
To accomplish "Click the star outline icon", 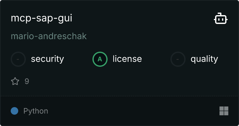I will click(x=15, y=81).
